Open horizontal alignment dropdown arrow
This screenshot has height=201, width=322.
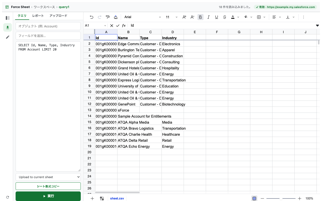coord(280,17)
